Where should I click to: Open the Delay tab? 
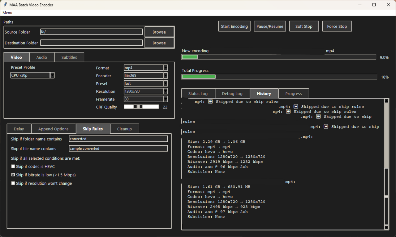click(x=19, y=129)
